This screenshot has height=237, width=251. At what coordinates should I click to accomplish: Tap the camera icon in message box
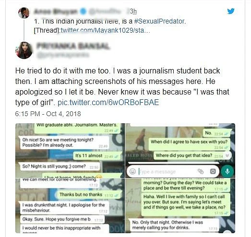tap(213, 171)
